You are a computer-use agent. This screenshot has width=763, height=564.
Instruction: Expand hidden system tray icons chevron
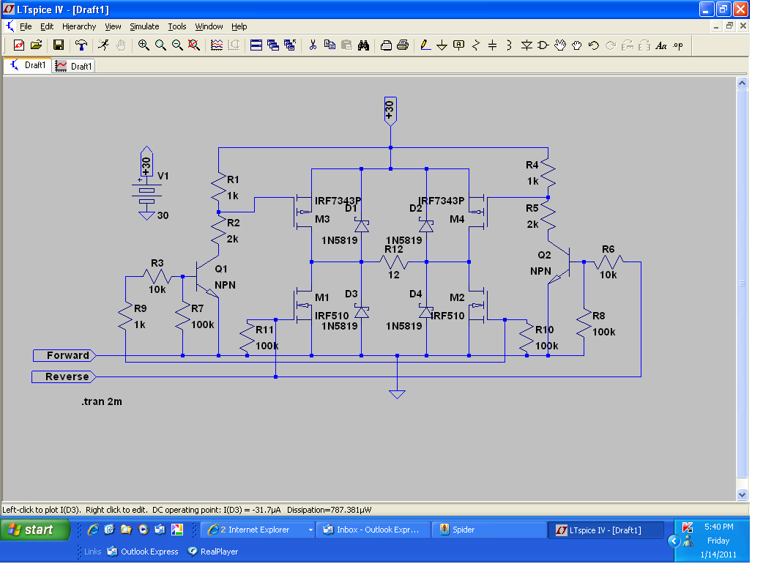[674, 541]
